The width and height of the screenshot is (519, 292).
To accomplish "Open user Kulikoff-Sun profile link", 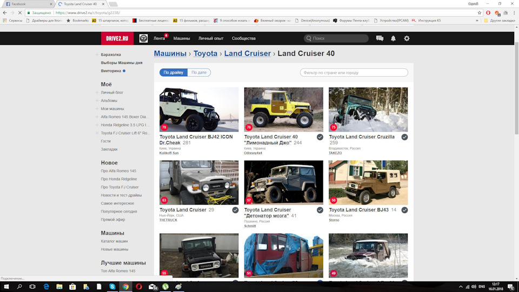I will point(169,153).
